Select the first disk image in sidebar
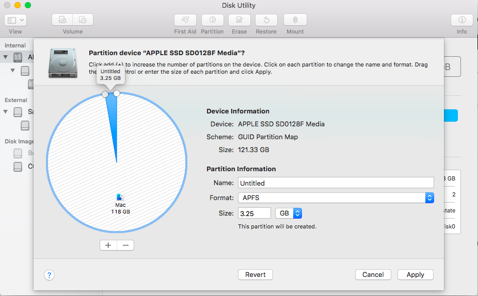The height and width of the screenshot is (296, 478). pos(18,153)
